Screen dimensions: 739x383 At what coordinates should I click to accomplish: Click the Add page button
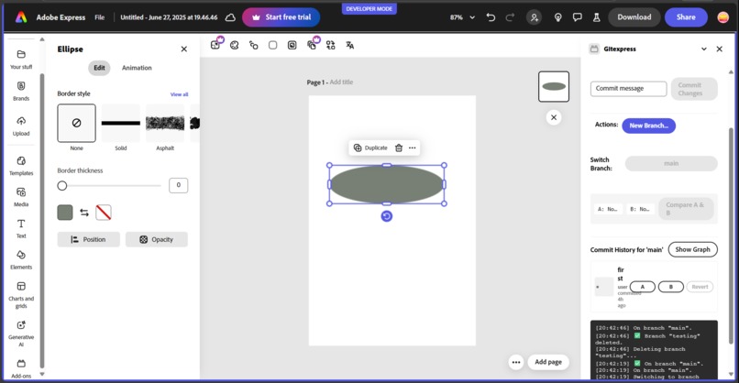[x=548, y=362]
